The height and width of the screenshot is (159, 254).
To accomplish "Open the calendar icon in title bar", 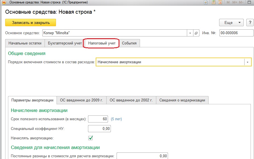I will coord(220,3).
